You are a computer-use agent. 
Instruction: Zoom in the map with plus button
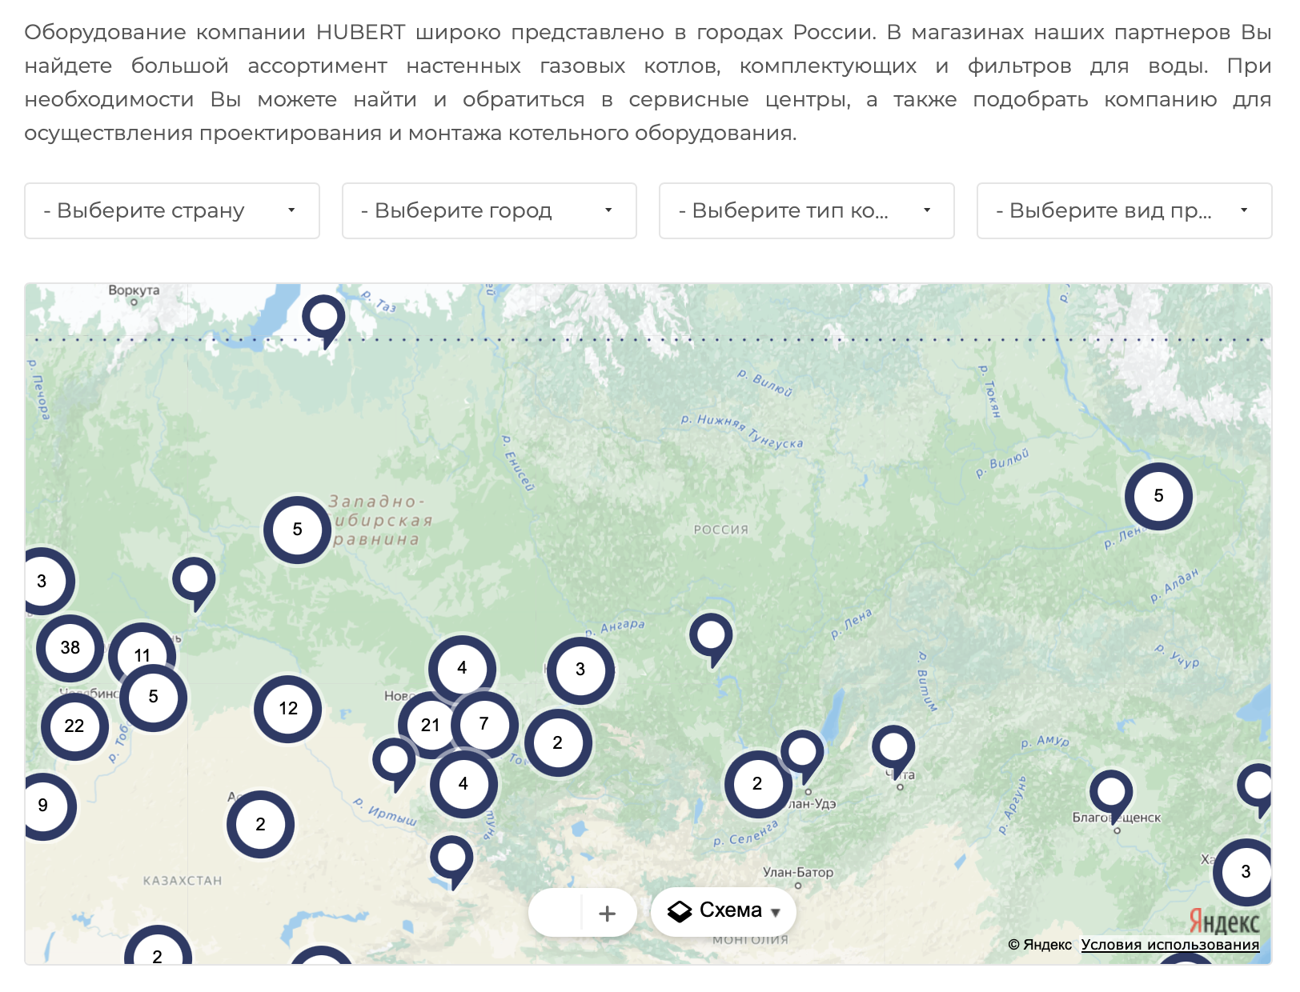(x=608, y=913)
